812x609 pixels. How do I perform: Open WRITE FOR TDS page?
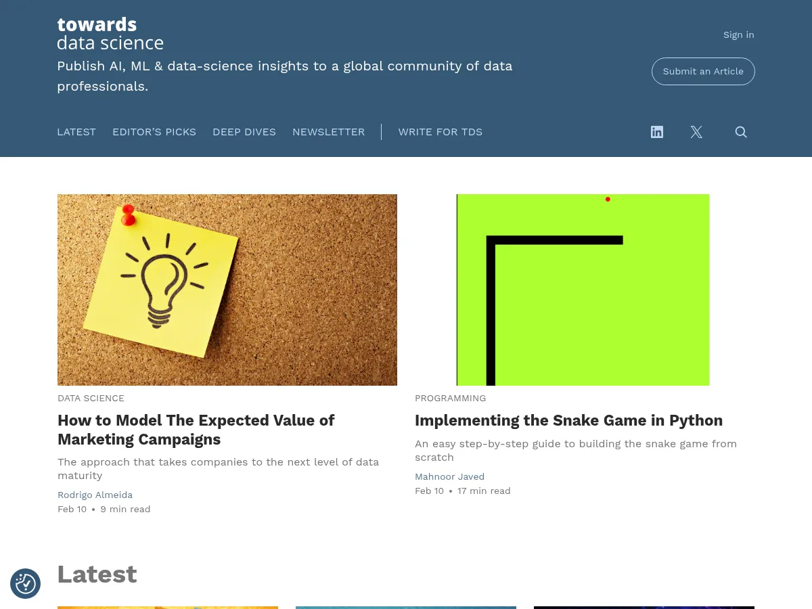coord(440,132)
